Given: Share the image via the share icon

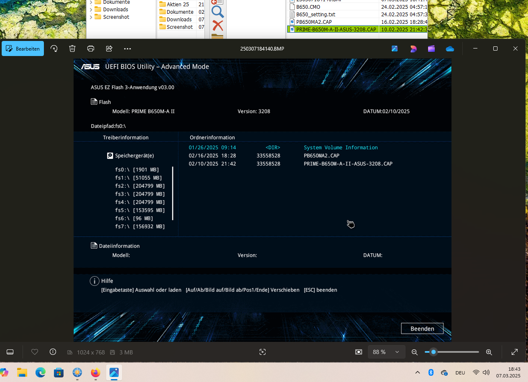Looking at the screenshot, I should click(109, 48).
